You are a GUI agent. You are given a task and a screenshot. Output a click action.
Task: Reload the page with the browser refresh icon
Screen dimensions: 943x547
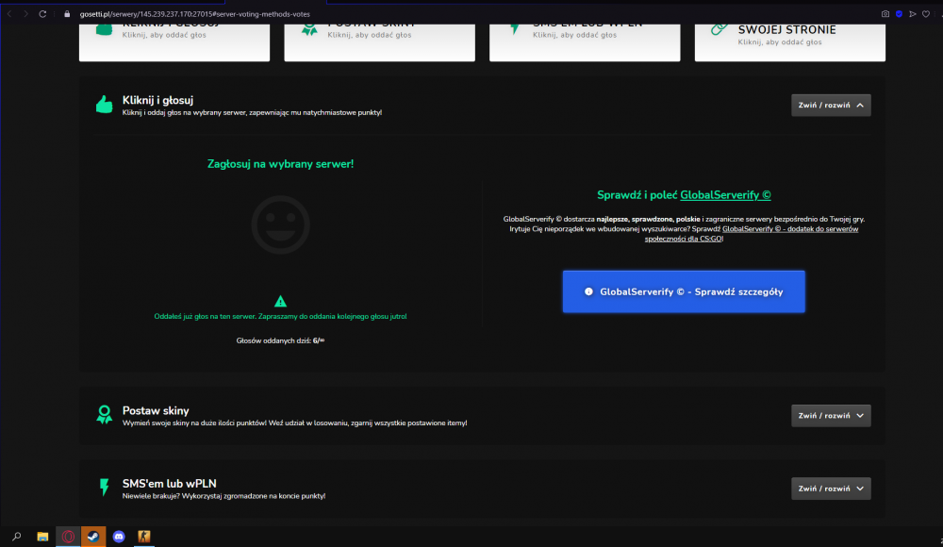coord(42,14)
